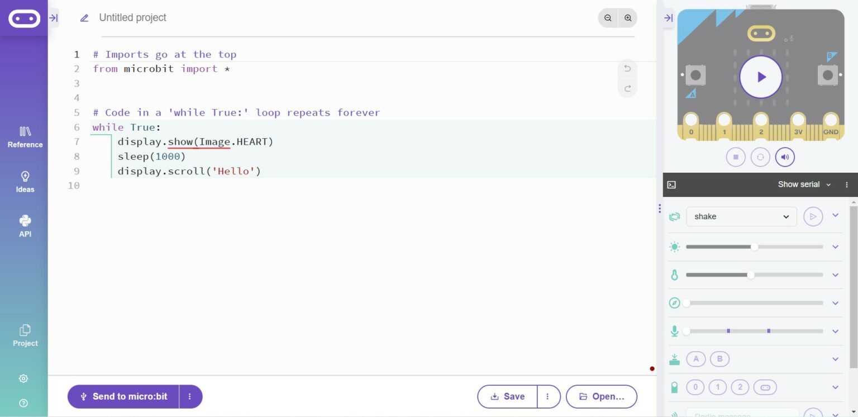The width and height of the screenshot is (858, 417).
Task: Mute the simulator sound button
Action: [785, 157]
